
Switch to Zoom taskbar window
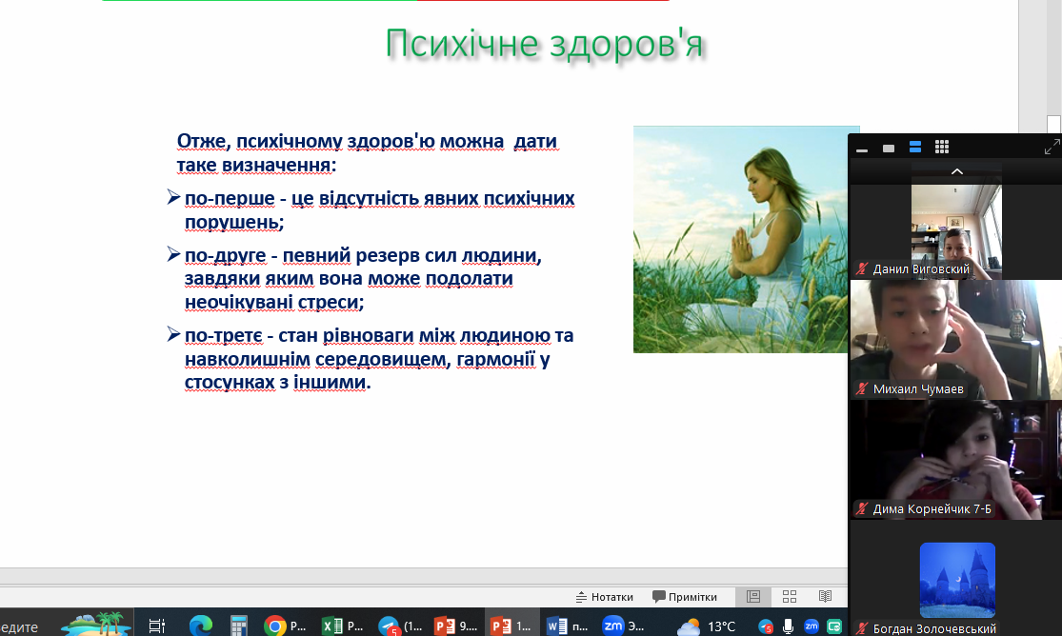[x=624, y=626]
